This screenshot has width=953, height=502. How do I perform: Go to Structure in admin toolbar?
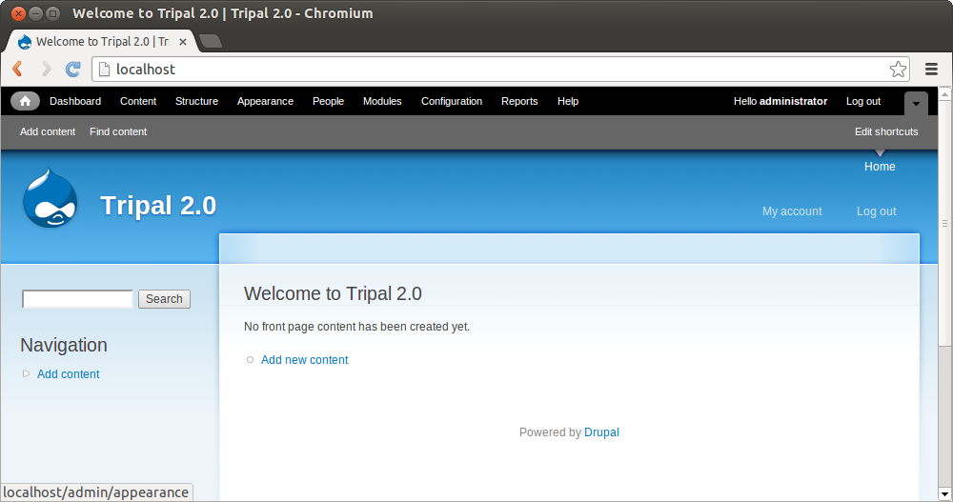click(196, 101)
